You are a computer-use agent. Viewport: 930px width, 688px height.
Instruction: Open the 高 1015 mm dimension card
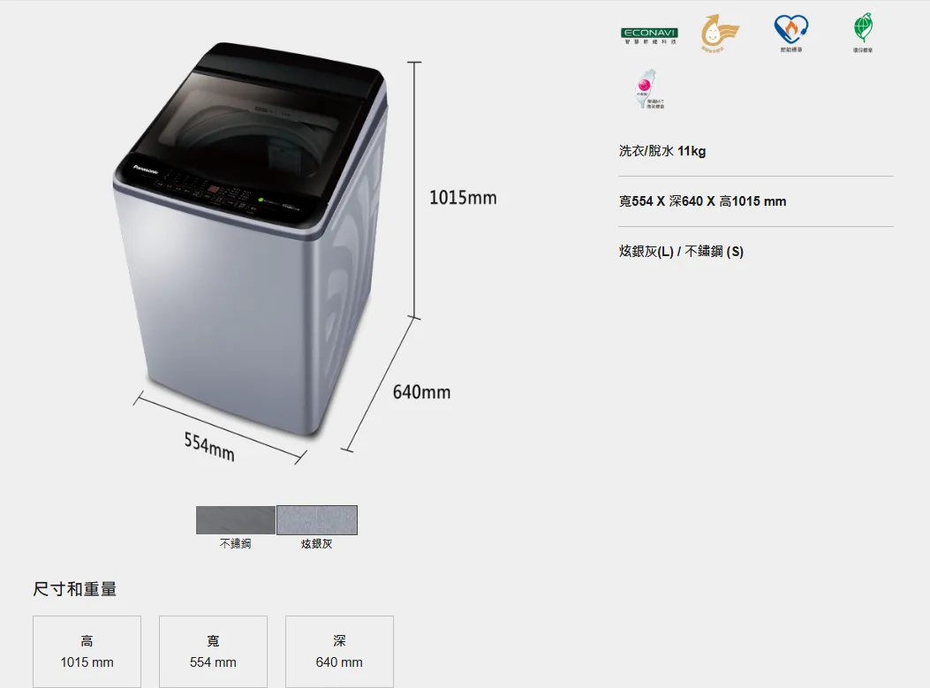click(x=87, y=651)
